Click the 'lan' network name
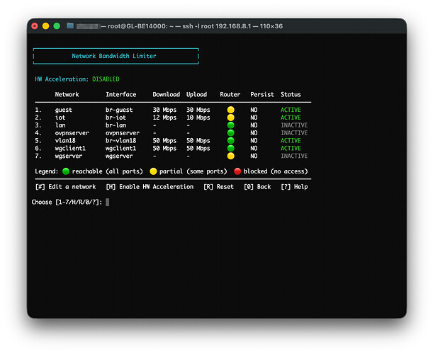 [60, 125]
